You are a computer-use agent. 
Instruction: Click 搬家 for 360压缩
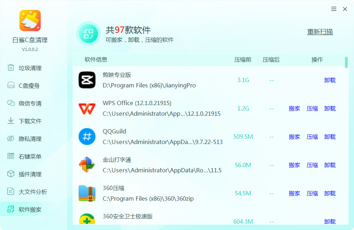(295, 194)
